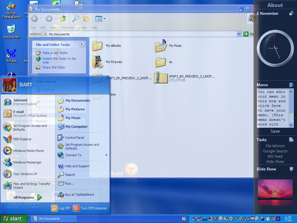This screenshot has height=223, width=297.
Task: Open the AvRack desktop shortcut
Action: coord(11,55)
